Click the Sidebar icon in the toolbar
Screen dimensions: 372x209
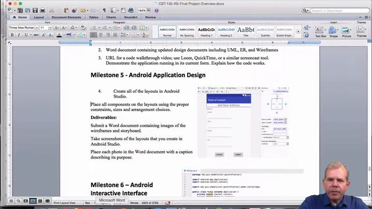point(113,10)
